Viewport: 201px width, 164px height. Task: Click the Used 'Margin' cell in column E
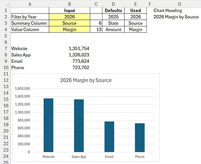[x=135, y=30]
